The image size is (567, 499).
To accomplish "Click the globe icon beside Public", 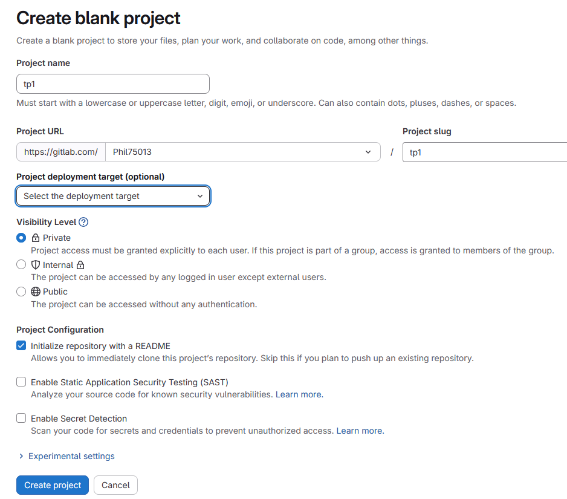I will pos(36,292).
